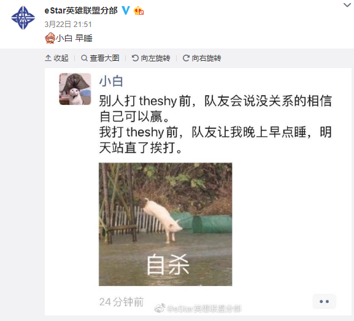
Task: Open the pig 自杀 meme picture
Action: tap(165, 224)
